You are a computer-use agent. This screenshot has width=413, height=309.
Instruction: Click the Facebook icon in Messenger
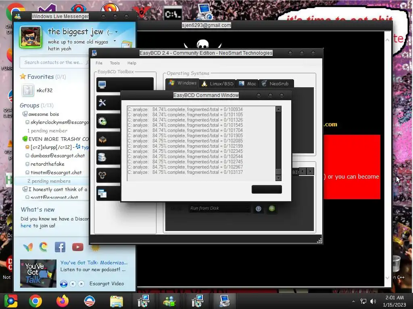pos(60,247)
